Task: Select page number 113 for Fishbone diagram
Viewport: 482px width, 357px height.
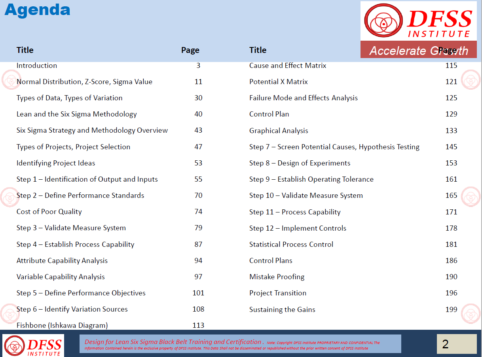Action: (198, 325)
